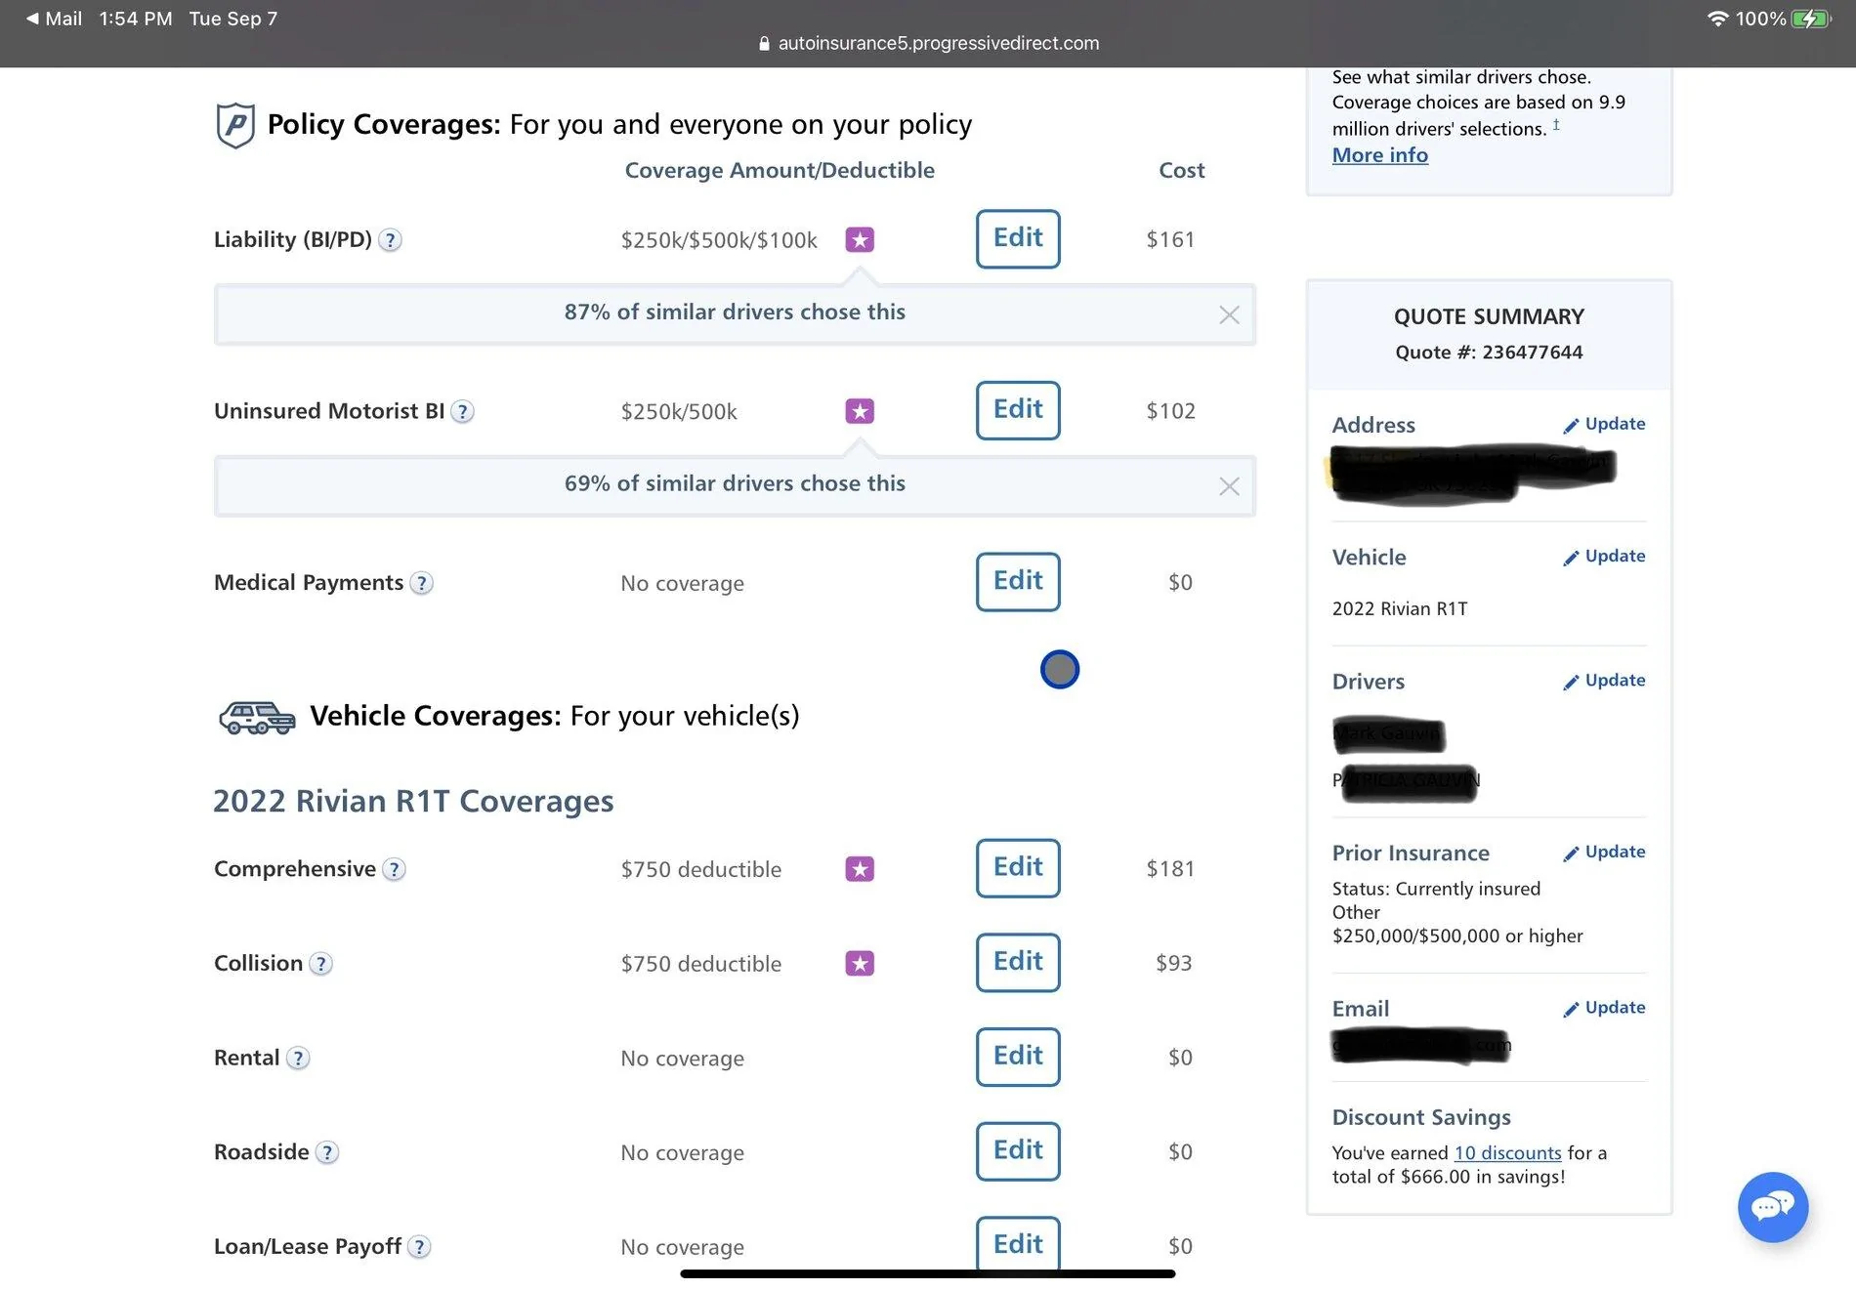
Task: Click Quote #: 236477644 text
Action: click(1489, 353)
